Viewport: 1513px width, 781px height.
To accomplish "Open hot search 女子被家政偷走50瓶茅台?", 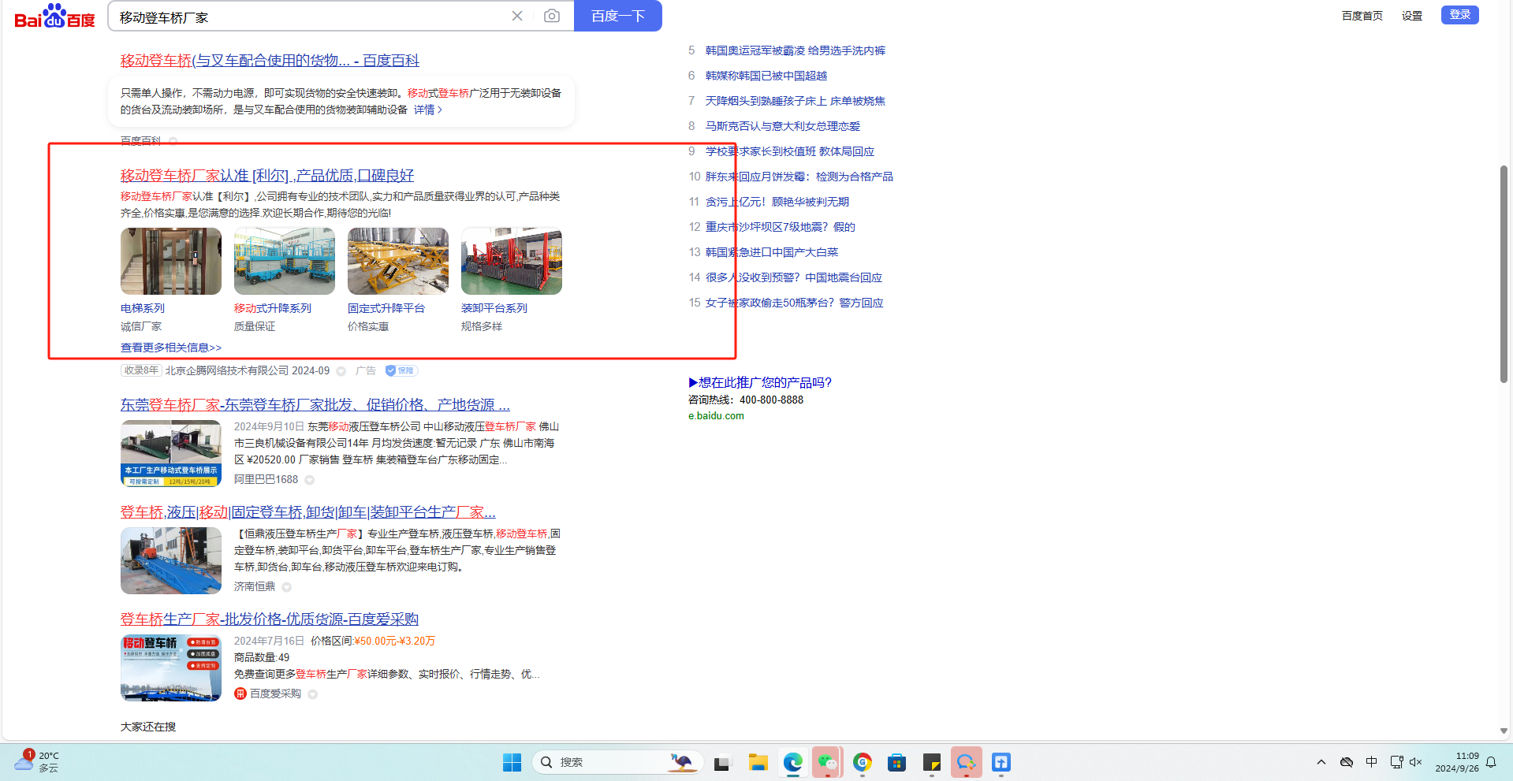I will tap(795, 303).
